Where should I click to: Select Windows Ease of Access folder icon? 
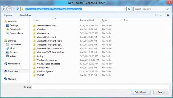tap(34, 64)
